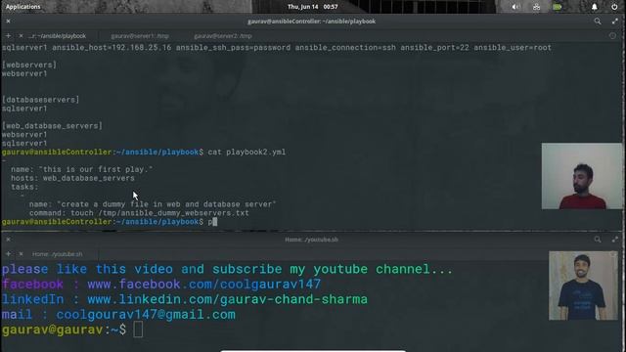Open the network indicator icon

coord(536,7)
